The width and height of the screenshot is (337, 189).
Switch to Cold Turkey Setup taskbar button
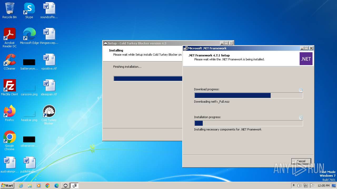pyautogui.click(x=66, y=186)
